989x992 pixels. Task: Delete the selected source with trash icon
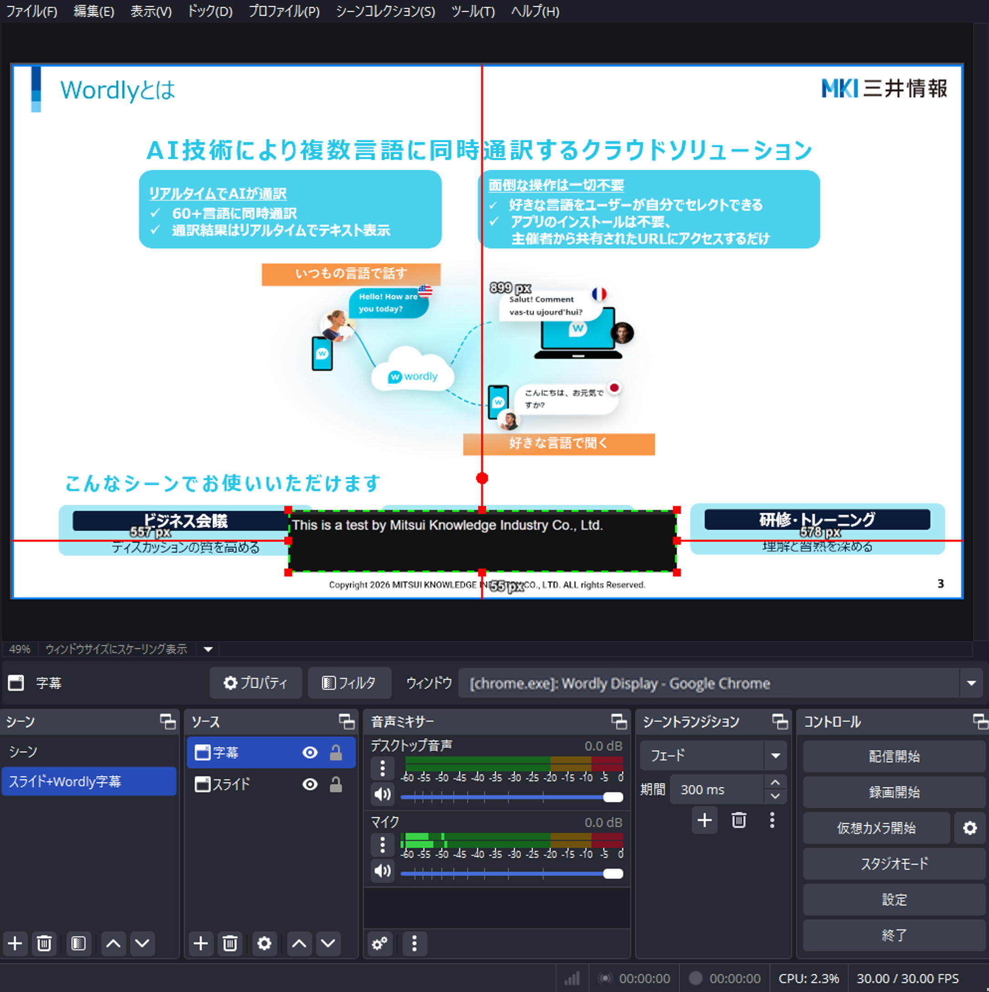(x=229, y=943)
